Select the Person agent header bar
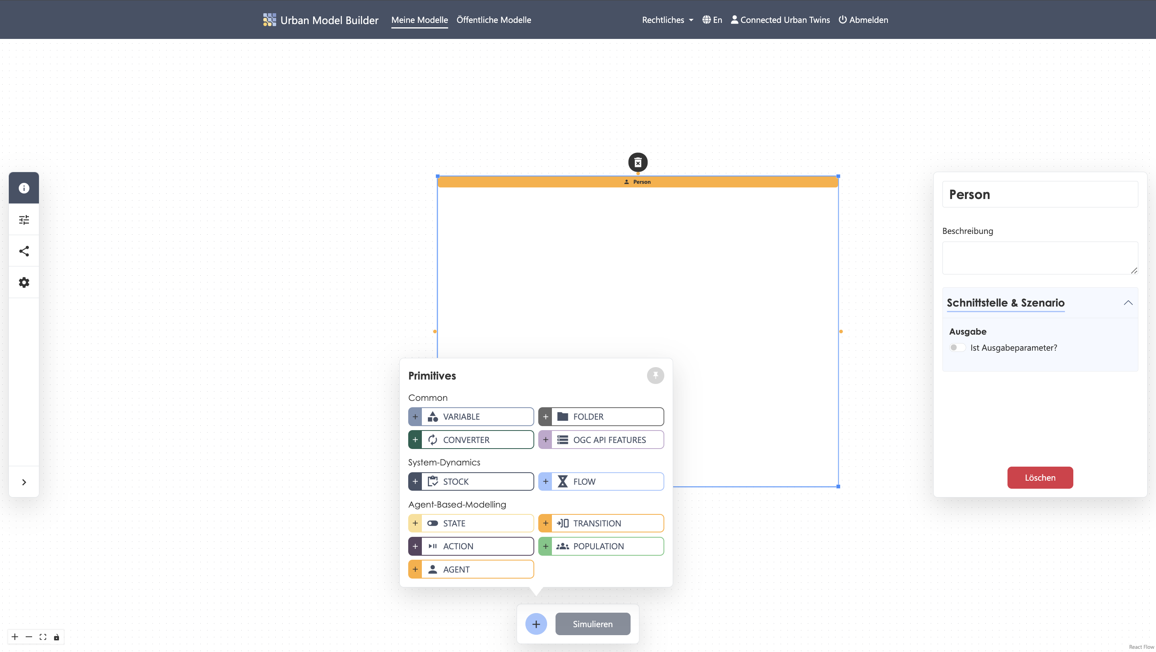1156x652 pixels. [638, 182]
